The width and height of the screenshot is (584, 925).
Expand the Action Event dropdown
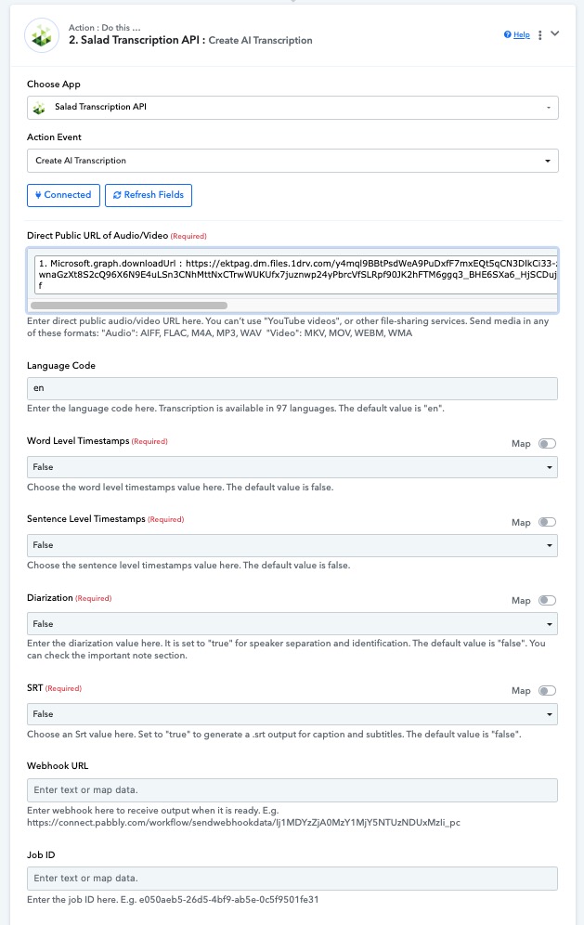click(292, 161)
